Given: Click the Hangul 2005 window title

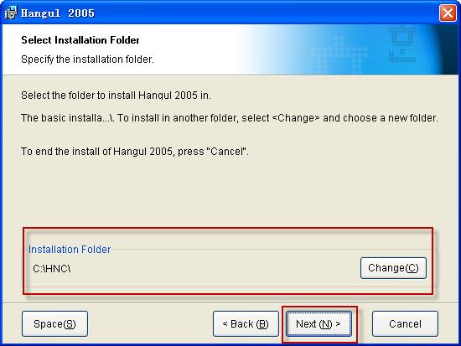Looking at the screenshot, I should [x=58, y=13].
